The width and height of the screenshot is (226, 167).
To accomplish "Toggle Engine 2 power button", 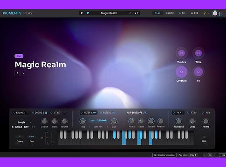I will coord(33,113).
